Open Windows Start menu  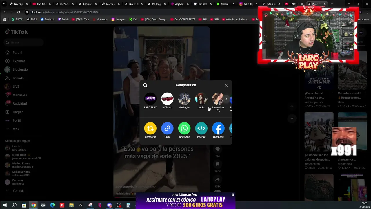pos(5,205)
